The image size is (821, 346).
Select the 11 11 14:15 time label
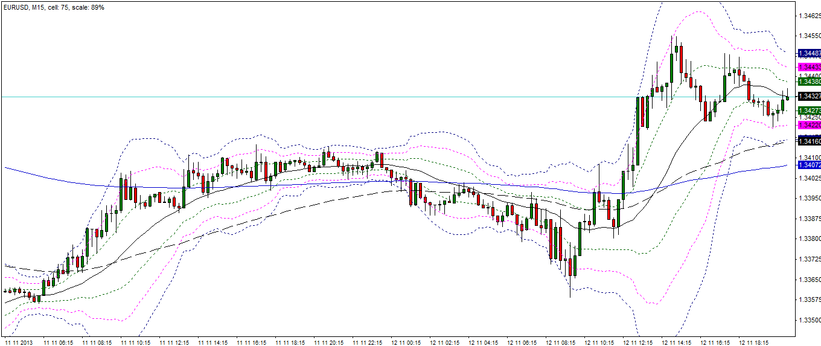coord(212,342)
